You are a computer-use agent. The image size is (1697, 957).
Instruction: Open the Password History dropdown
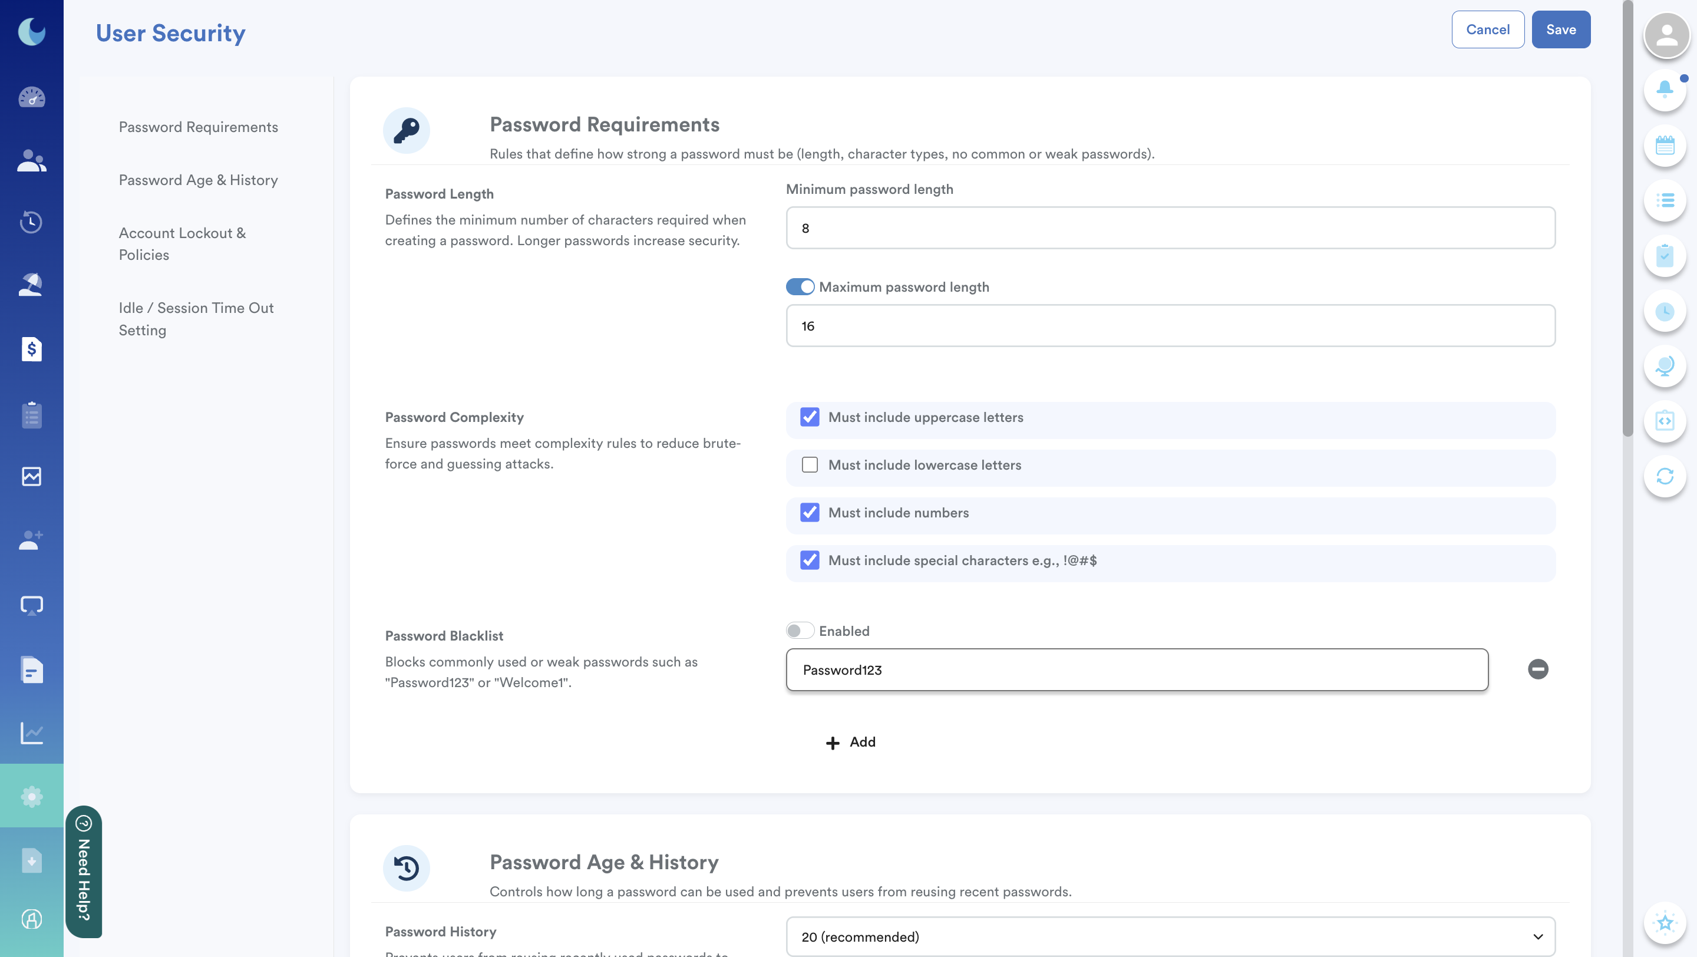(1170, 936)
